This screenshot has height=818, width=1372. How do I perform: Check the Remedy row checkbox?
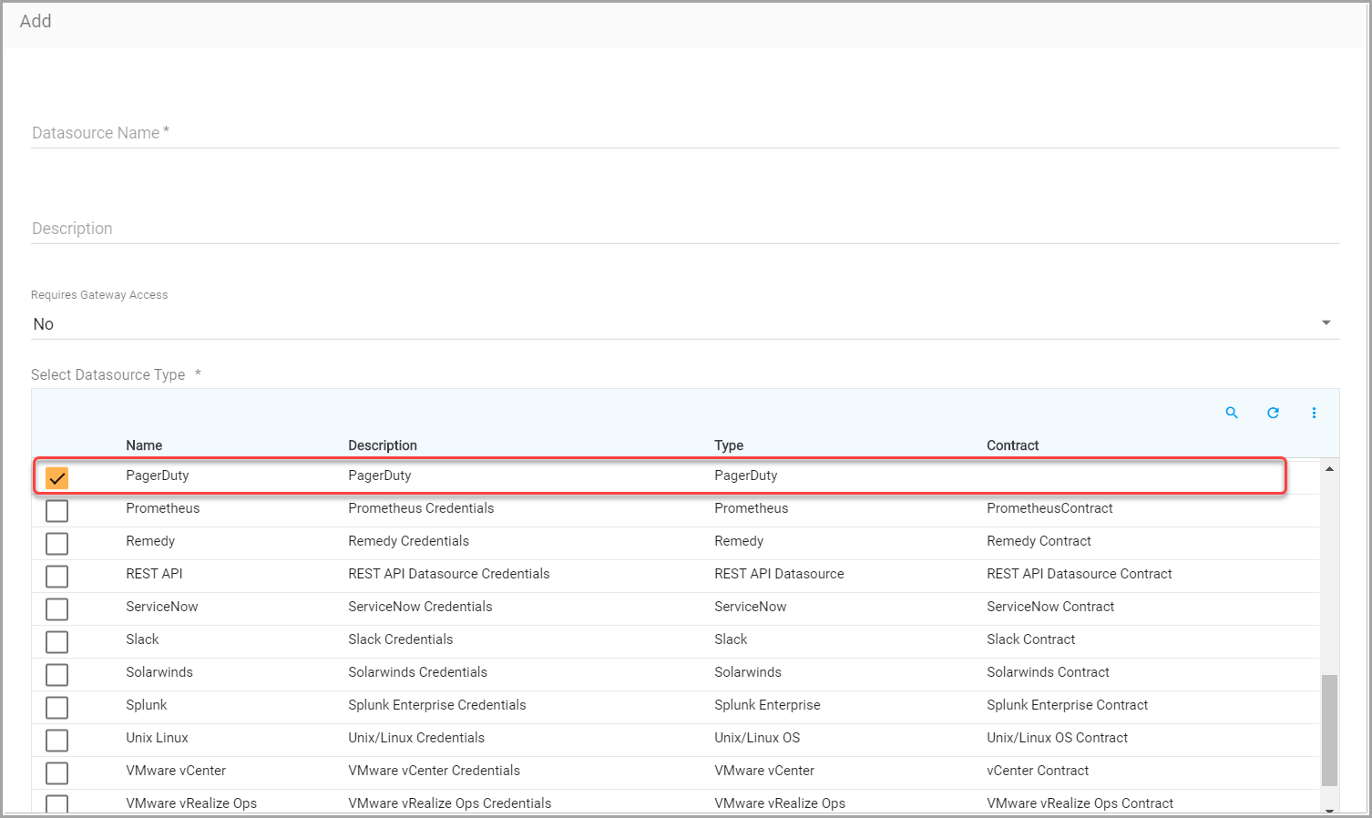56,543
